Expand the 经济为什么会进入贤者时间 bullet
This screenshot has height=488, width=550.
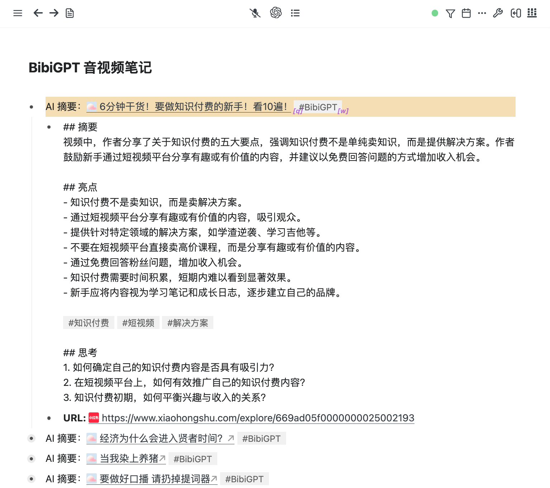[x=32, y=438]
